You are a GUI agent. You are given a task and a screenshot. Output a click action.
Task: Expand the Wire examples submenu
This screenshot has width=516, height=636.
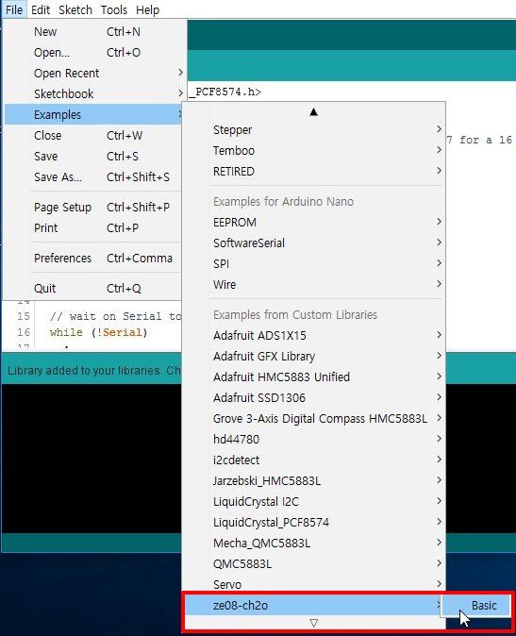[x=314, y=284]
